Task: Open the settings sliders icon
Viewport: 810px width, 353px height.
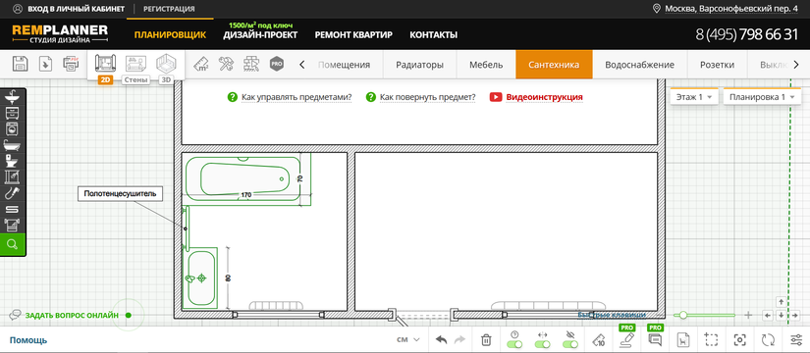Action: pyautogui.click(x=796, y=339)
